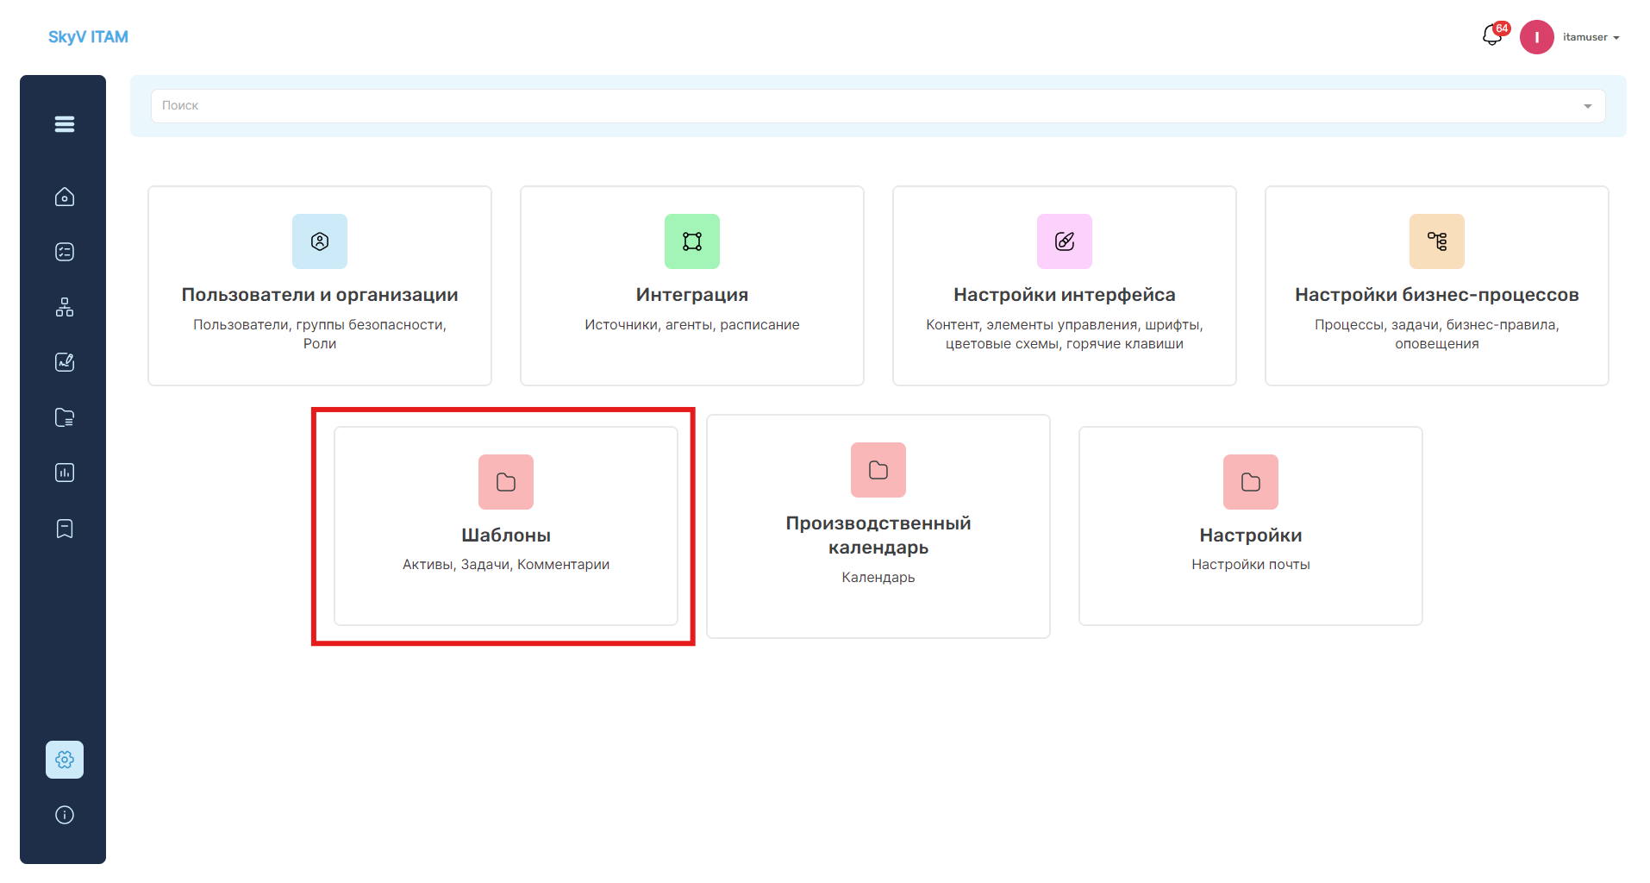Open the Настройки card heading
This screenshot has height=883, width=1650.
tap(1251, 535)
